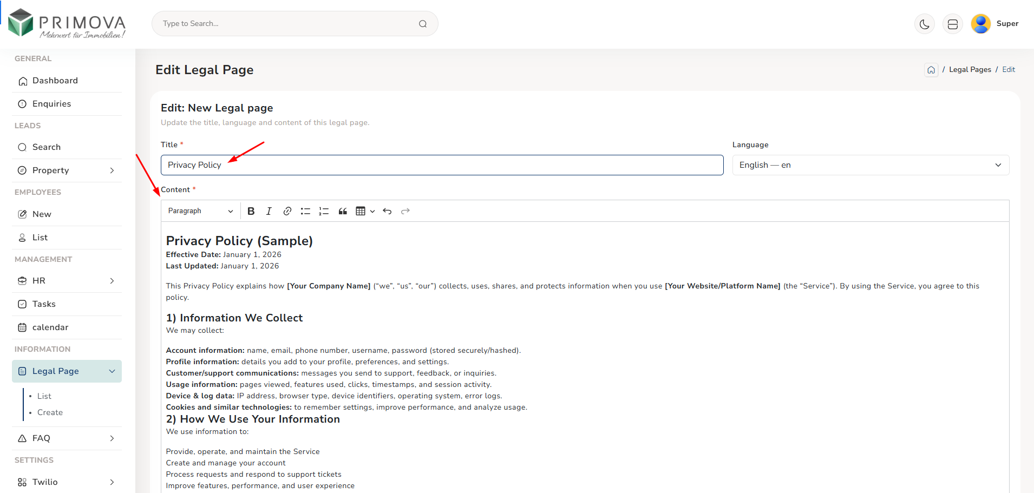Open the Paragraph heading style dropdown
Viewport: 1034px width, 493px height.
pos(200,211)
